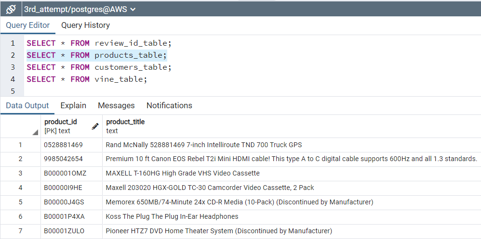Select result row number 4
481x239 pixels.
point(20,188)
